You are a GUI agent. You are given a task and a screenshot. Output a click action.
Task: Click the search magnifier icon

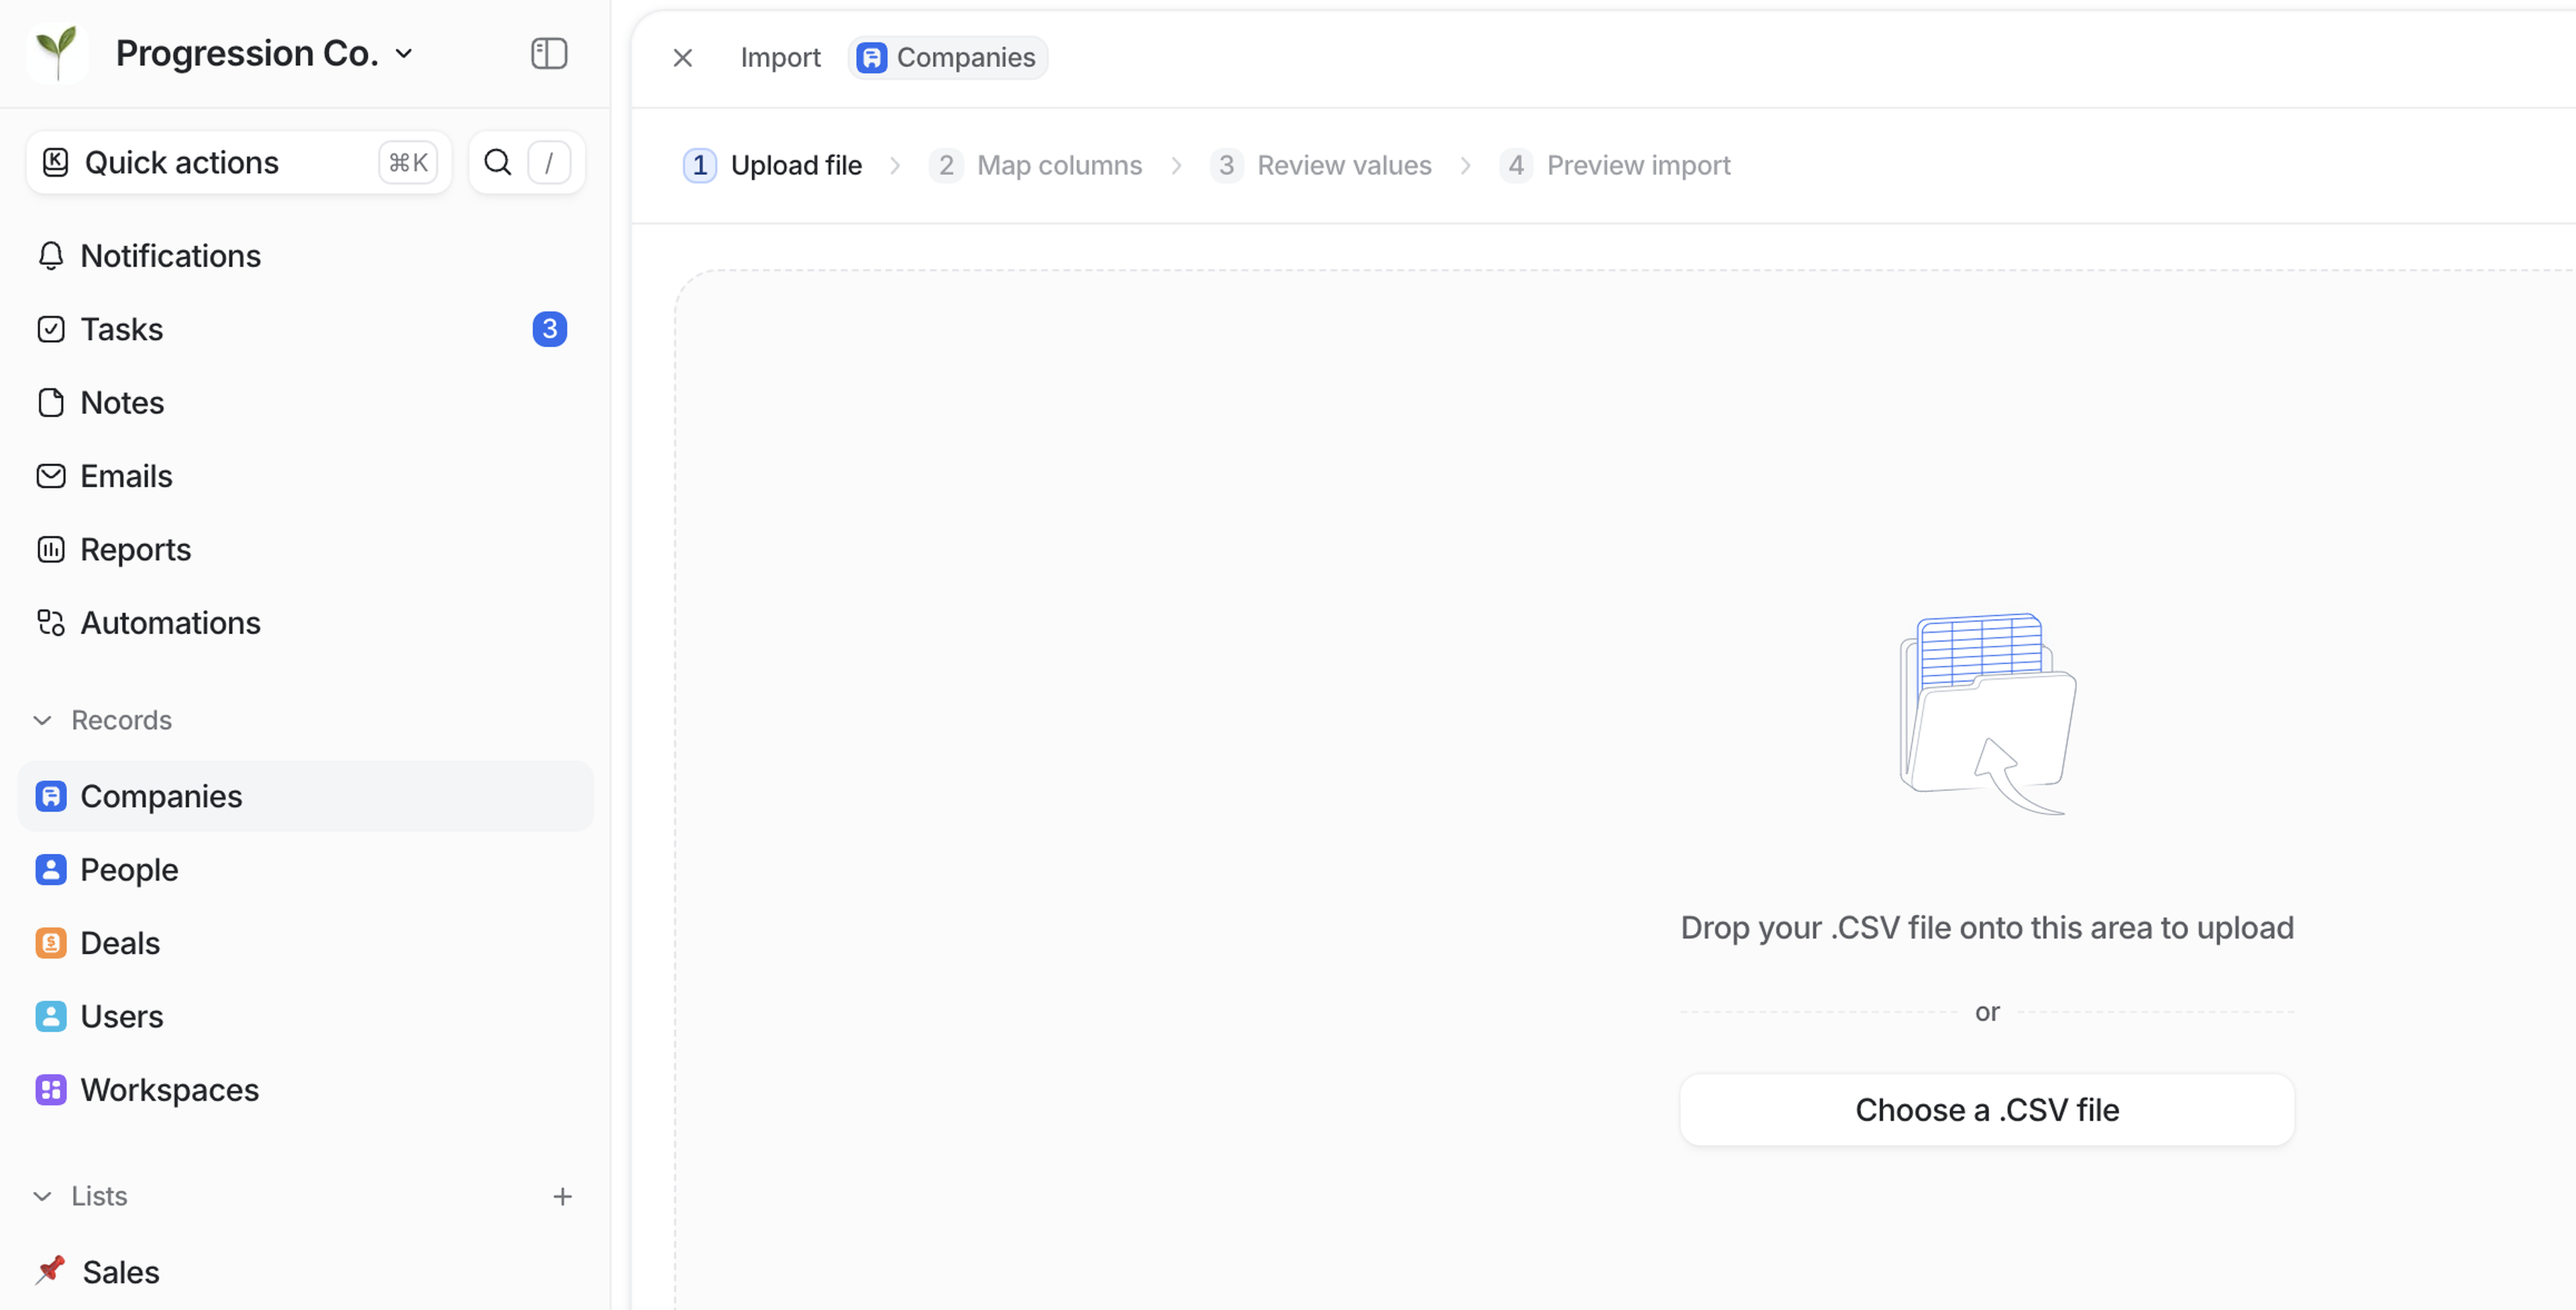point(498,162)
